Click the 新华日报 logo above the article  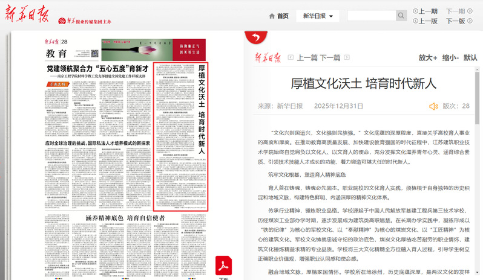268,58
